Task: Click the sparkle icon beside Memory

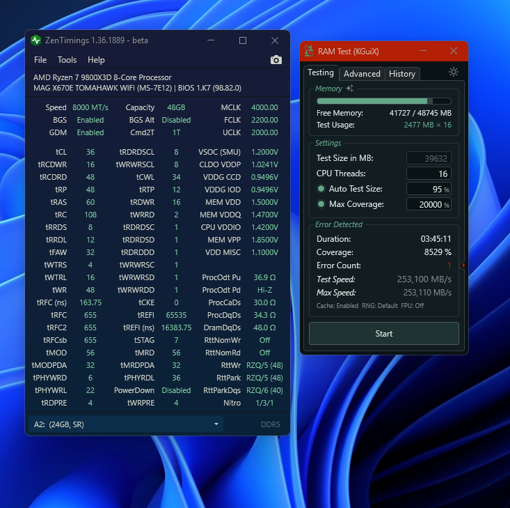Action: (x=350, y=88)
